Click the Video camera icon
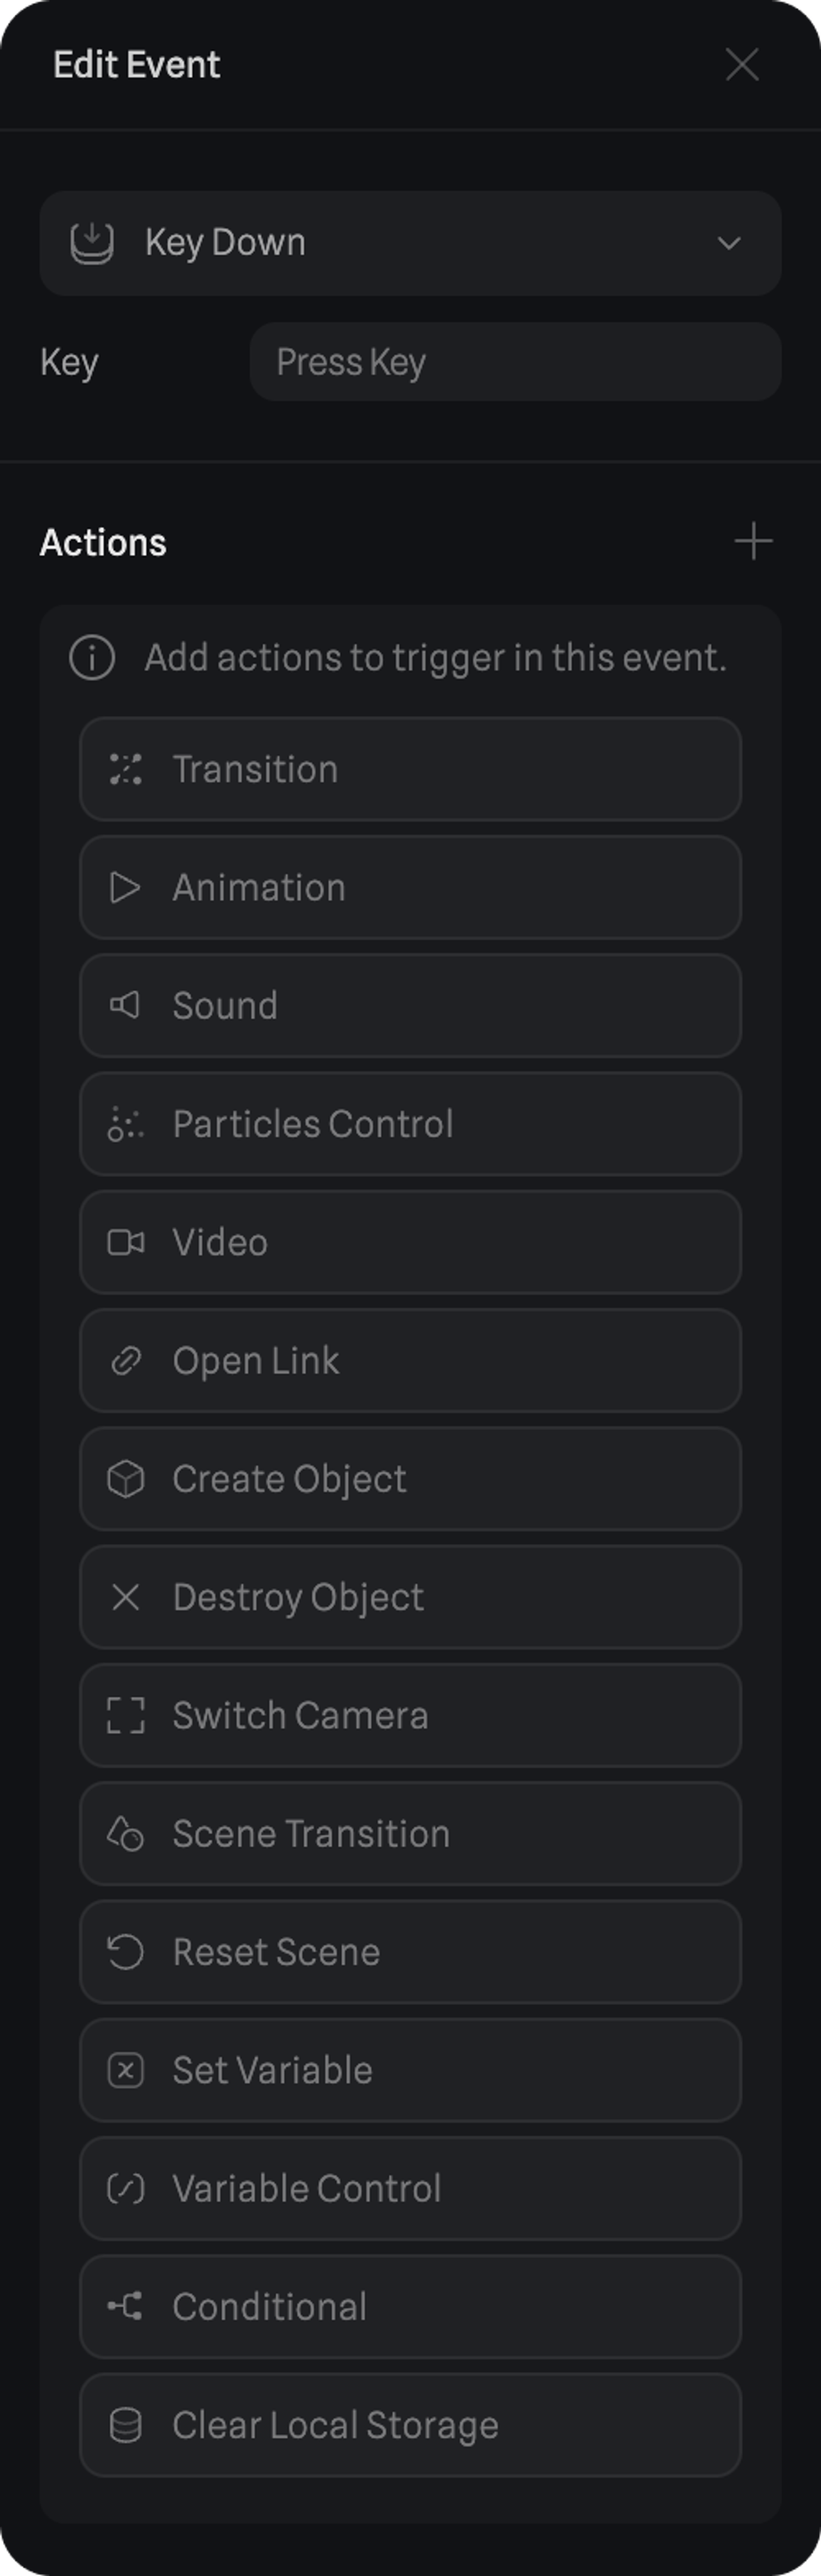 126,1242
